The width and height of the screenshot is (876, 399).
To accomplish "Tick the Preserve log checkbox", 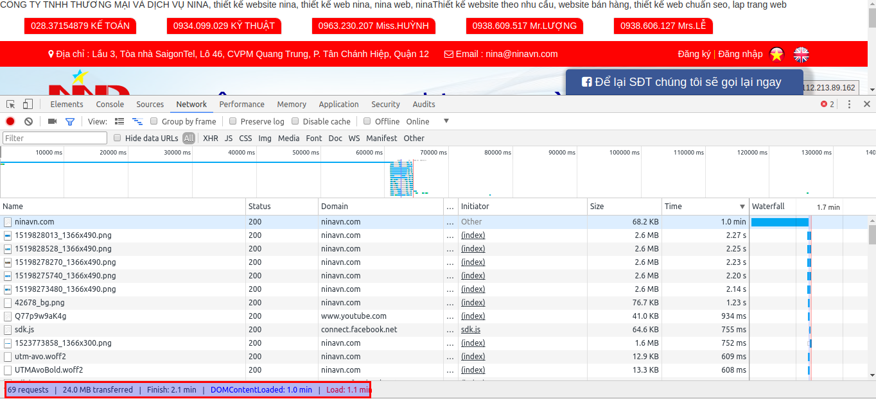I will [233, 121].
